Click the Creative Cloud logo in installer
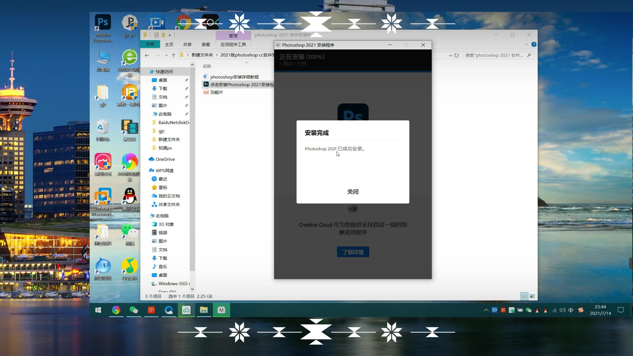This screenshot has width=633, height=356. click(x=353, y=209)
